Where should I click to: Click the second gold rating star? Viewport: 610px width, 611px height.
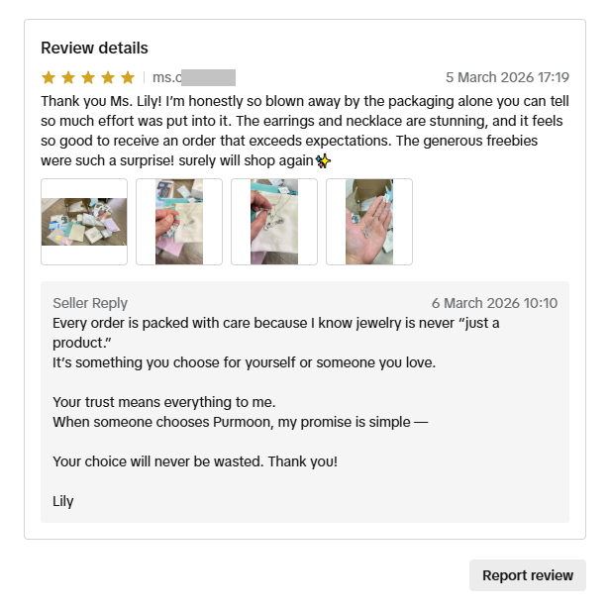tap(68, 77)
